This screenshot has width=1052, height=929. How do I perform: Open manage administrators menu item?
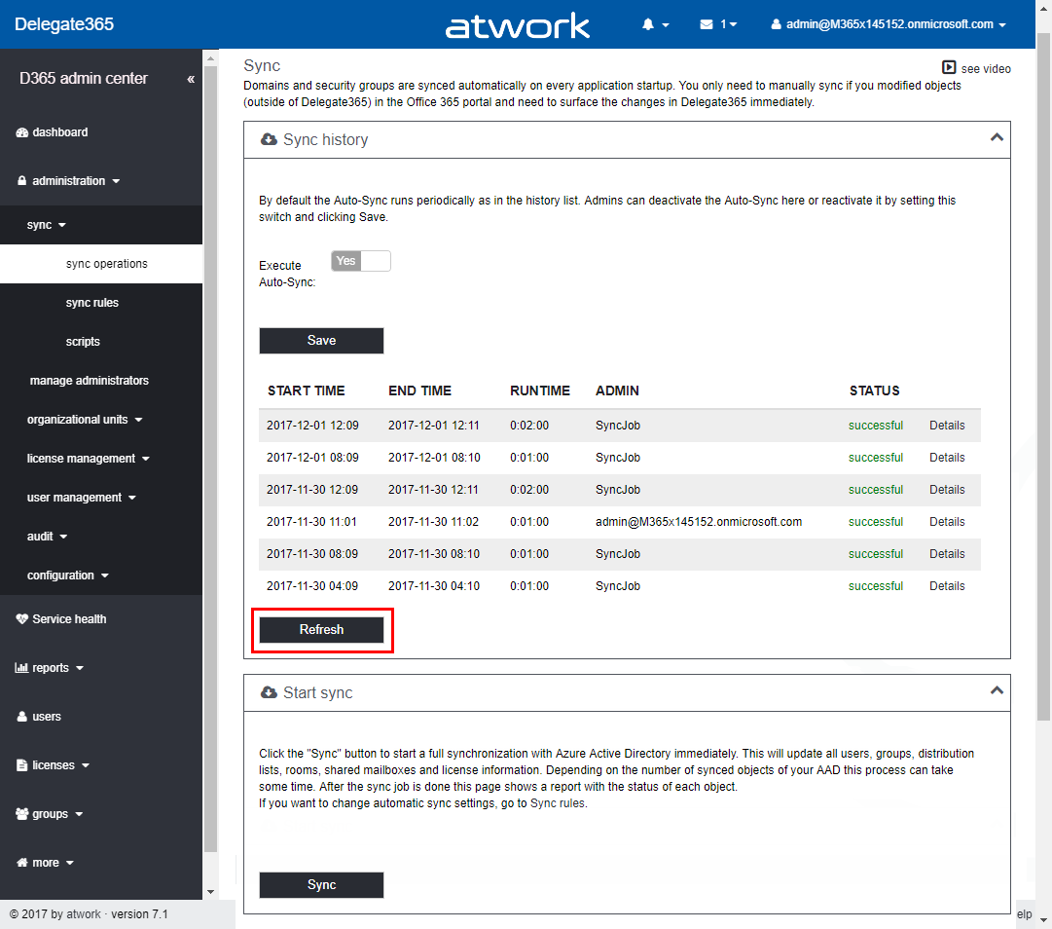[x=90, y=381]
